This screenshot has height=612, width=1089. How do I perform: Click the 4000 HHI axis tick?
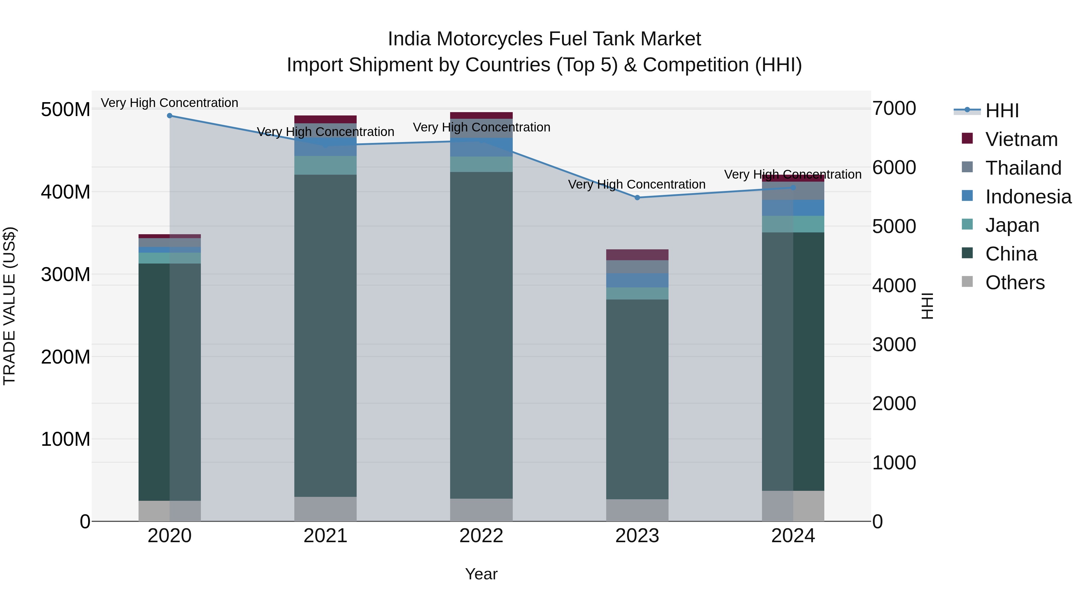[x=894, y=286]
